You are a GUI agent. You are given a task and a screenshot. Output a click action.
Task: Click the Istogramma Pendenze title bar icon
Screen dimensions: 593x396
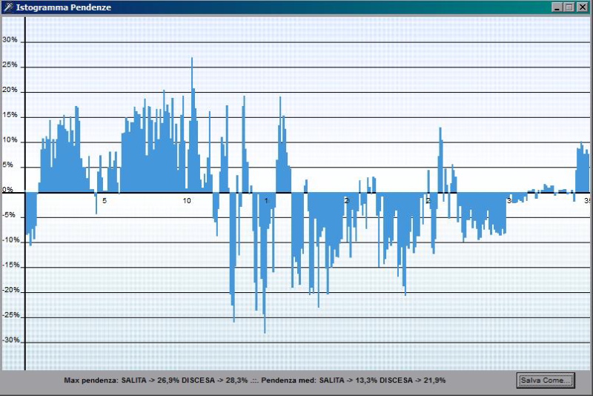tap(8, 7)
